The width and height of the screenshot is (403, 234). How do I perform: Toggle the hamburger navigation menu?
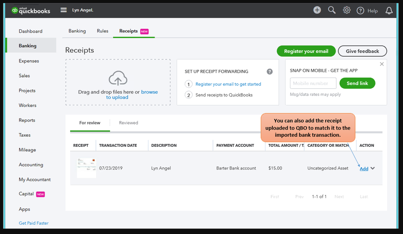63,10
